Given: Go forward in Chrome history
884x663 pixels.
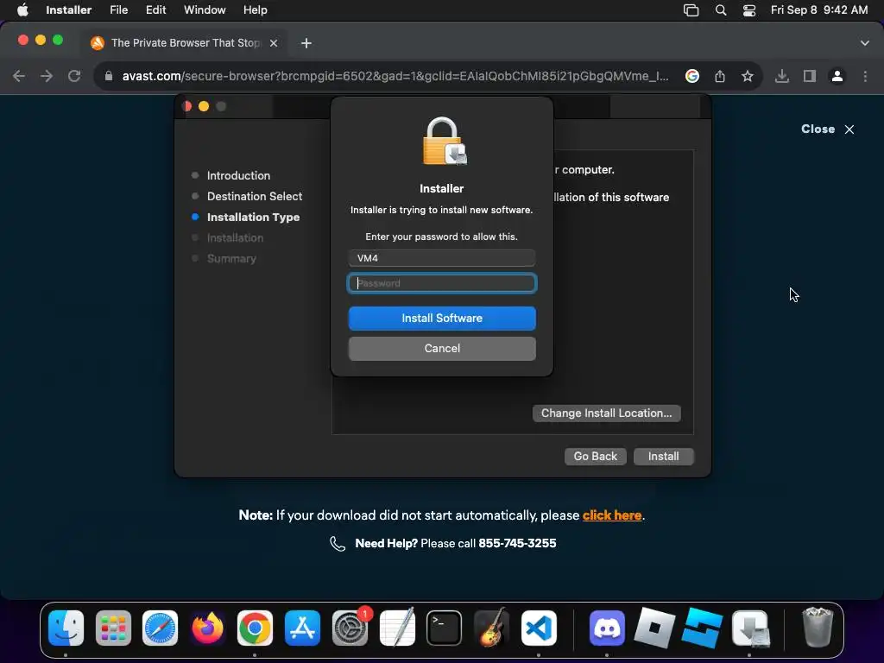Looking at the screenshot, I should click(x=47, y=76).
